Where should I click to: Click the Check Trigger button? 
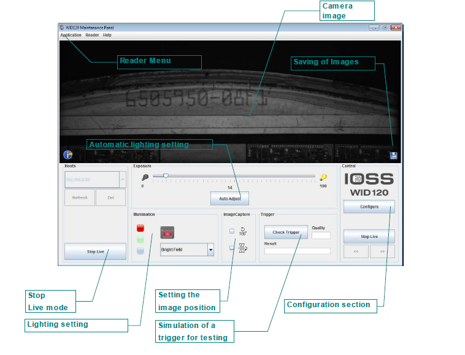tap(286, 232)
